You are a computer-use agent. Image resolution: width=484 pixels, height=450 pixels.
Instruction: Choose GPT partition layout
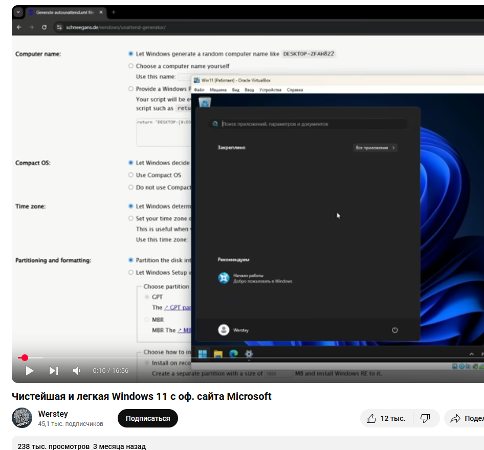coord(147,297)
